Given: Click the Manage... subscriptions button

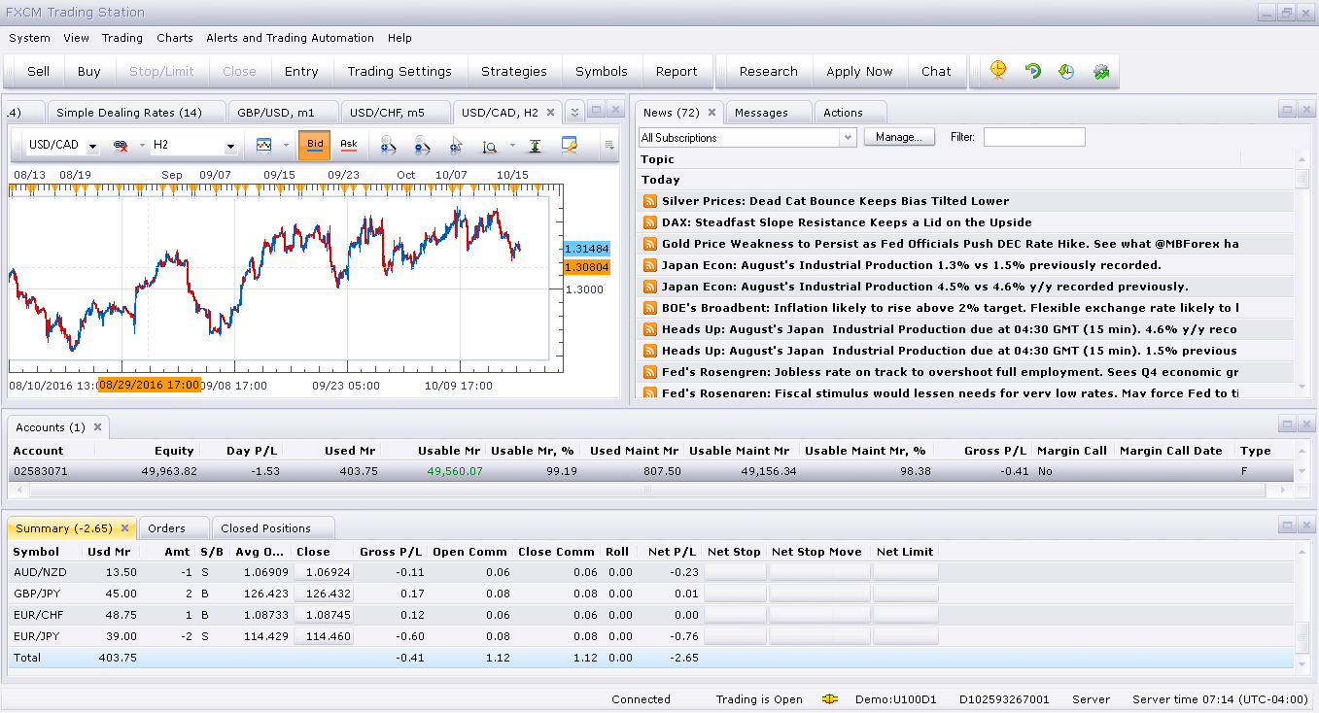Looking at the screenshot, I should [x=899, y=138].
